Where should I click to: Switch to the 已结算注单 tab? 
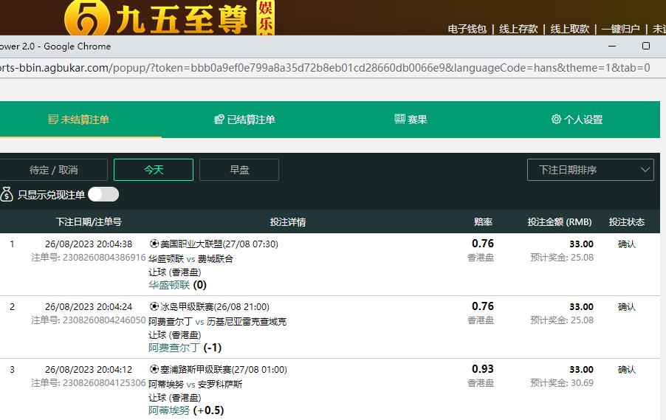point(244,120)
